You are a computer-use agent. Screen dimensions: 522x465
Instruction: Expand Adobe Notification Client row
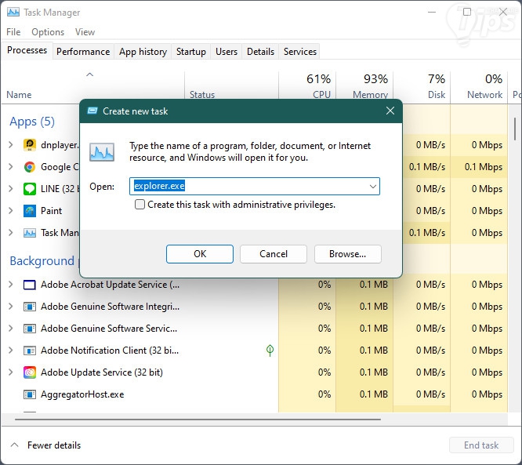click(x=11, y=351)
